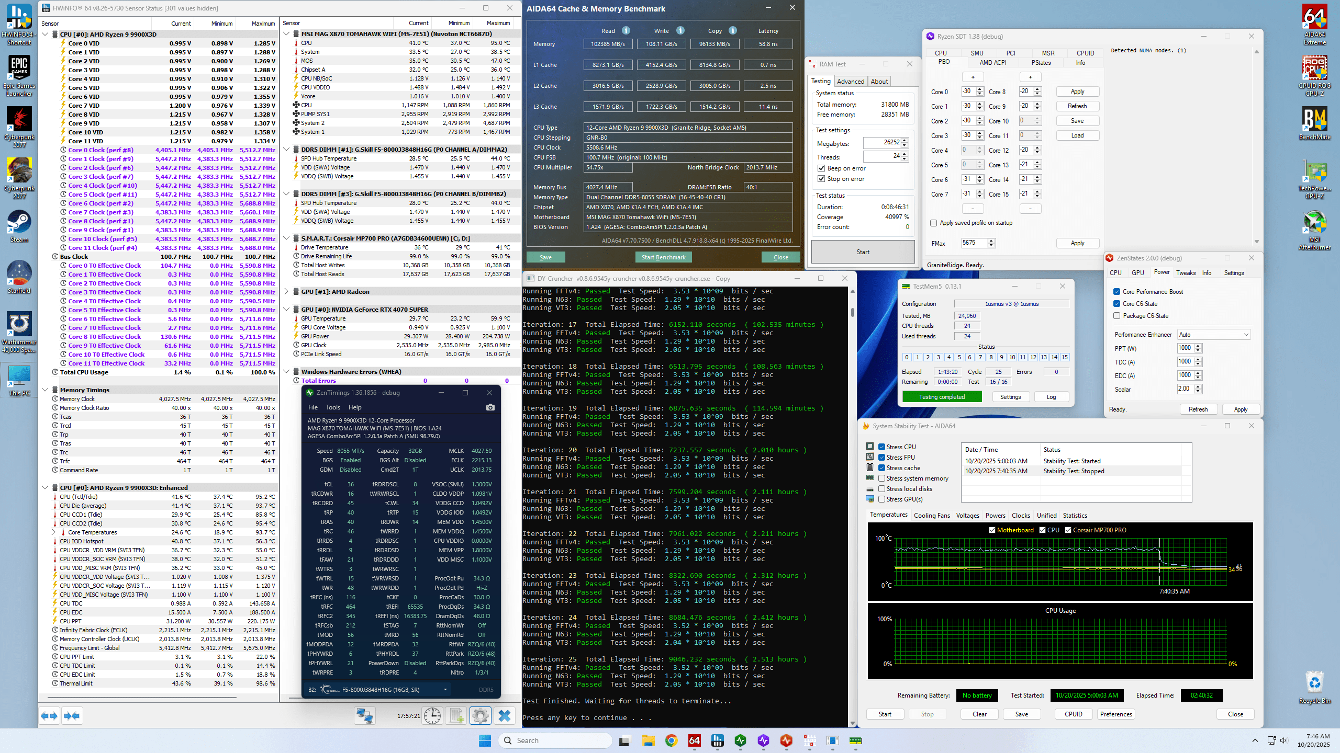Click the report creation icon in HWiNFO toolbar
Image resolution: width=1340 pixels, height=753 pixels.
click(456, 715)
